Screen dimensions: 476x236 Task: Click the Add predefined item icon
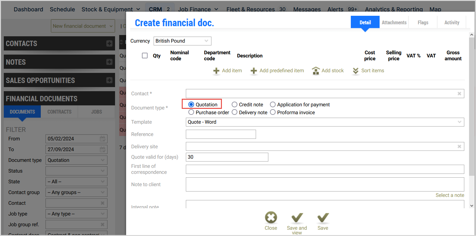click(254, 71)
